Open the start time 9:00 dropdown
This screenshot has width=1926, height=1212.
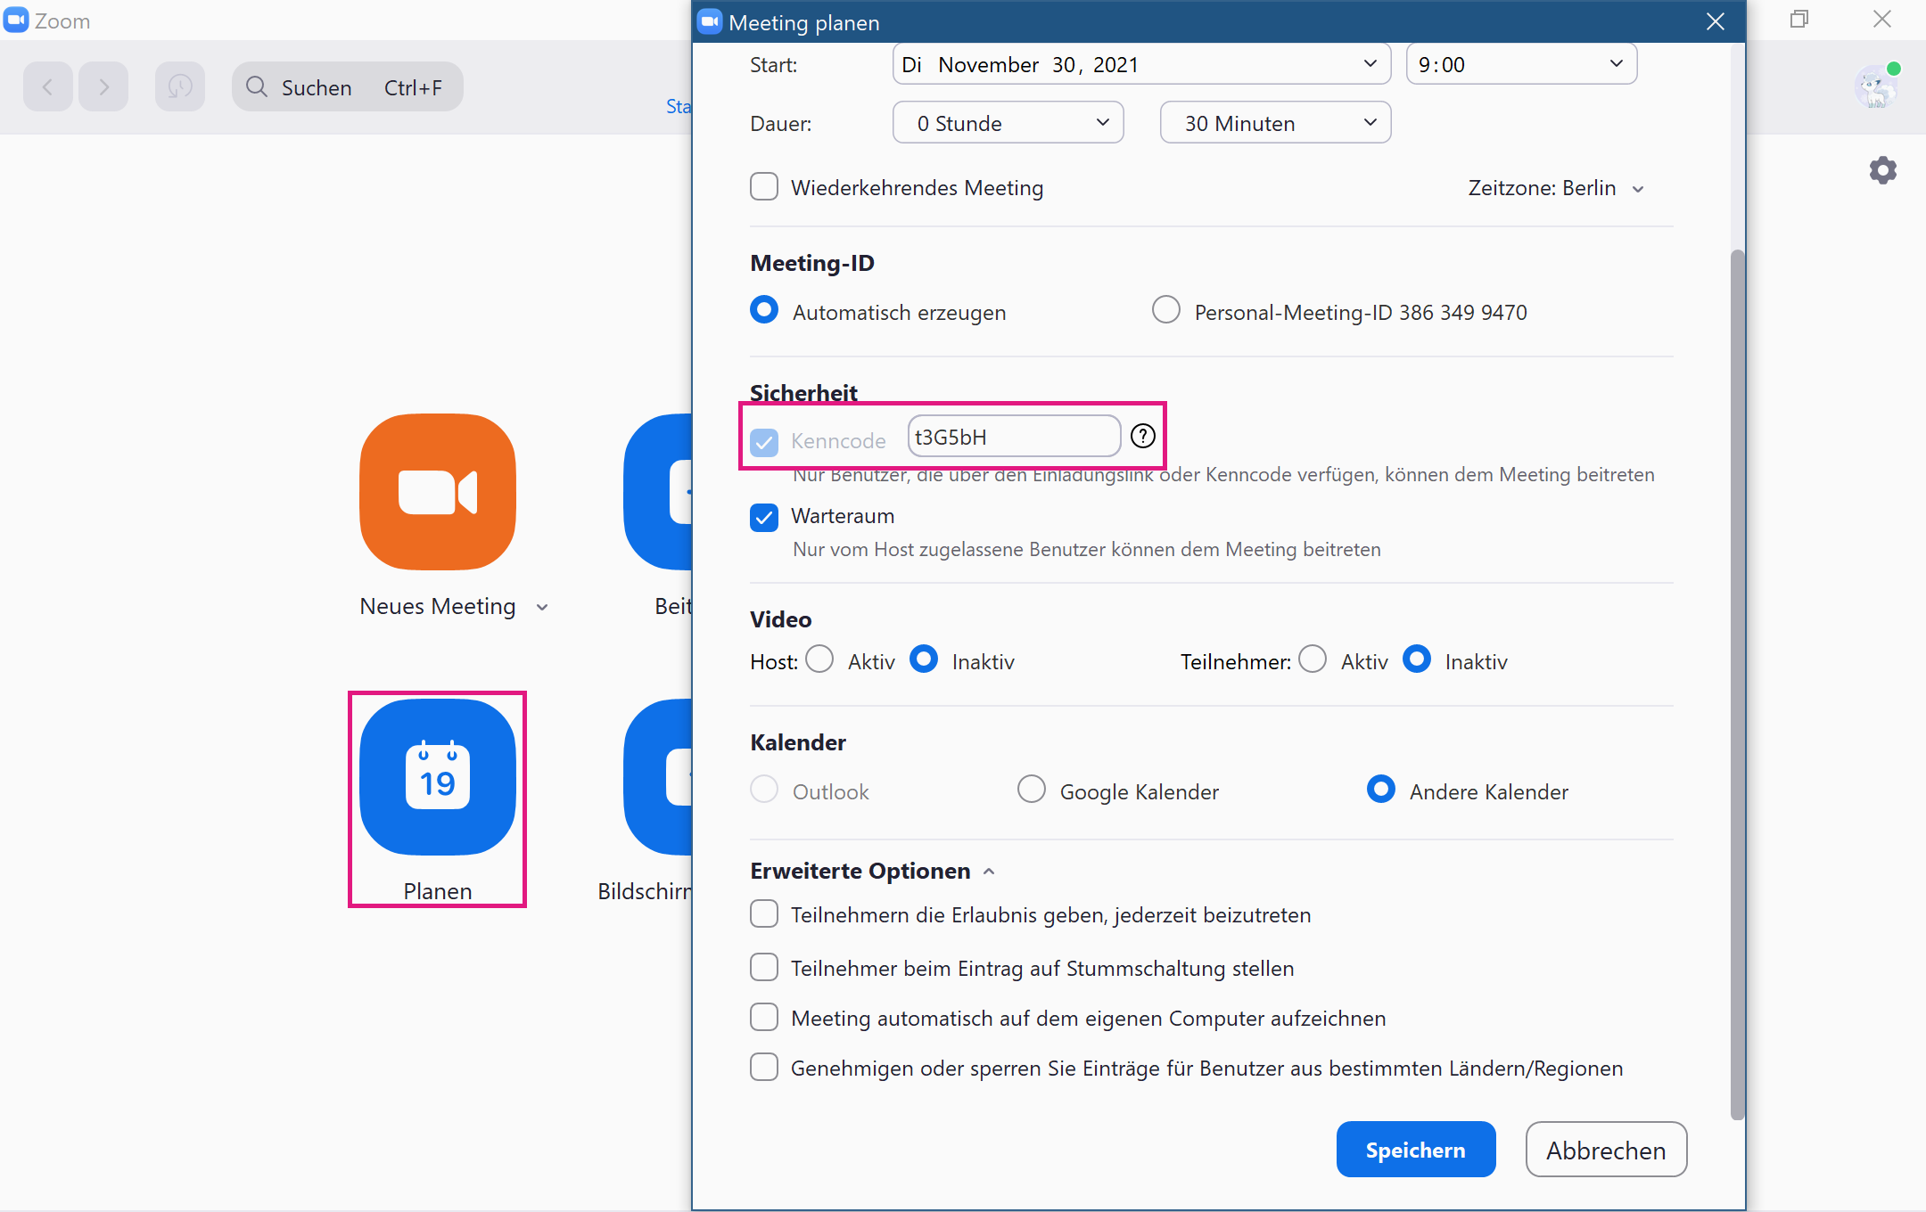pyautogui.click(x=1520, y=64)
